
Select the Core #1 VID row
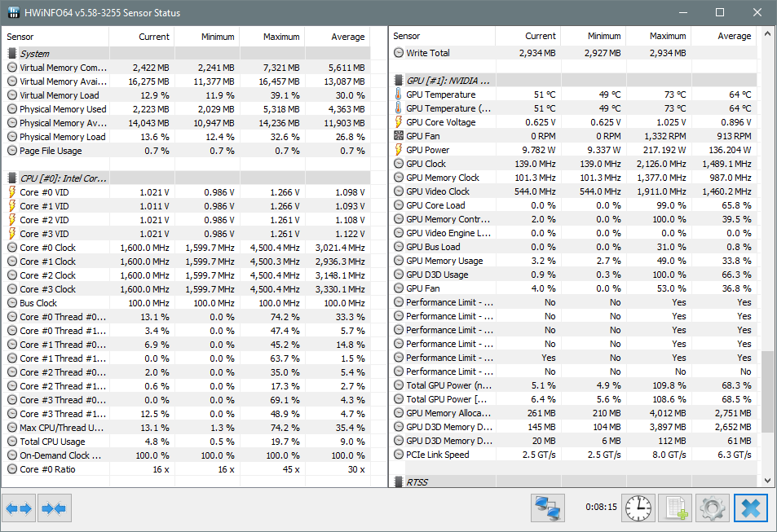tap(187, 206)
